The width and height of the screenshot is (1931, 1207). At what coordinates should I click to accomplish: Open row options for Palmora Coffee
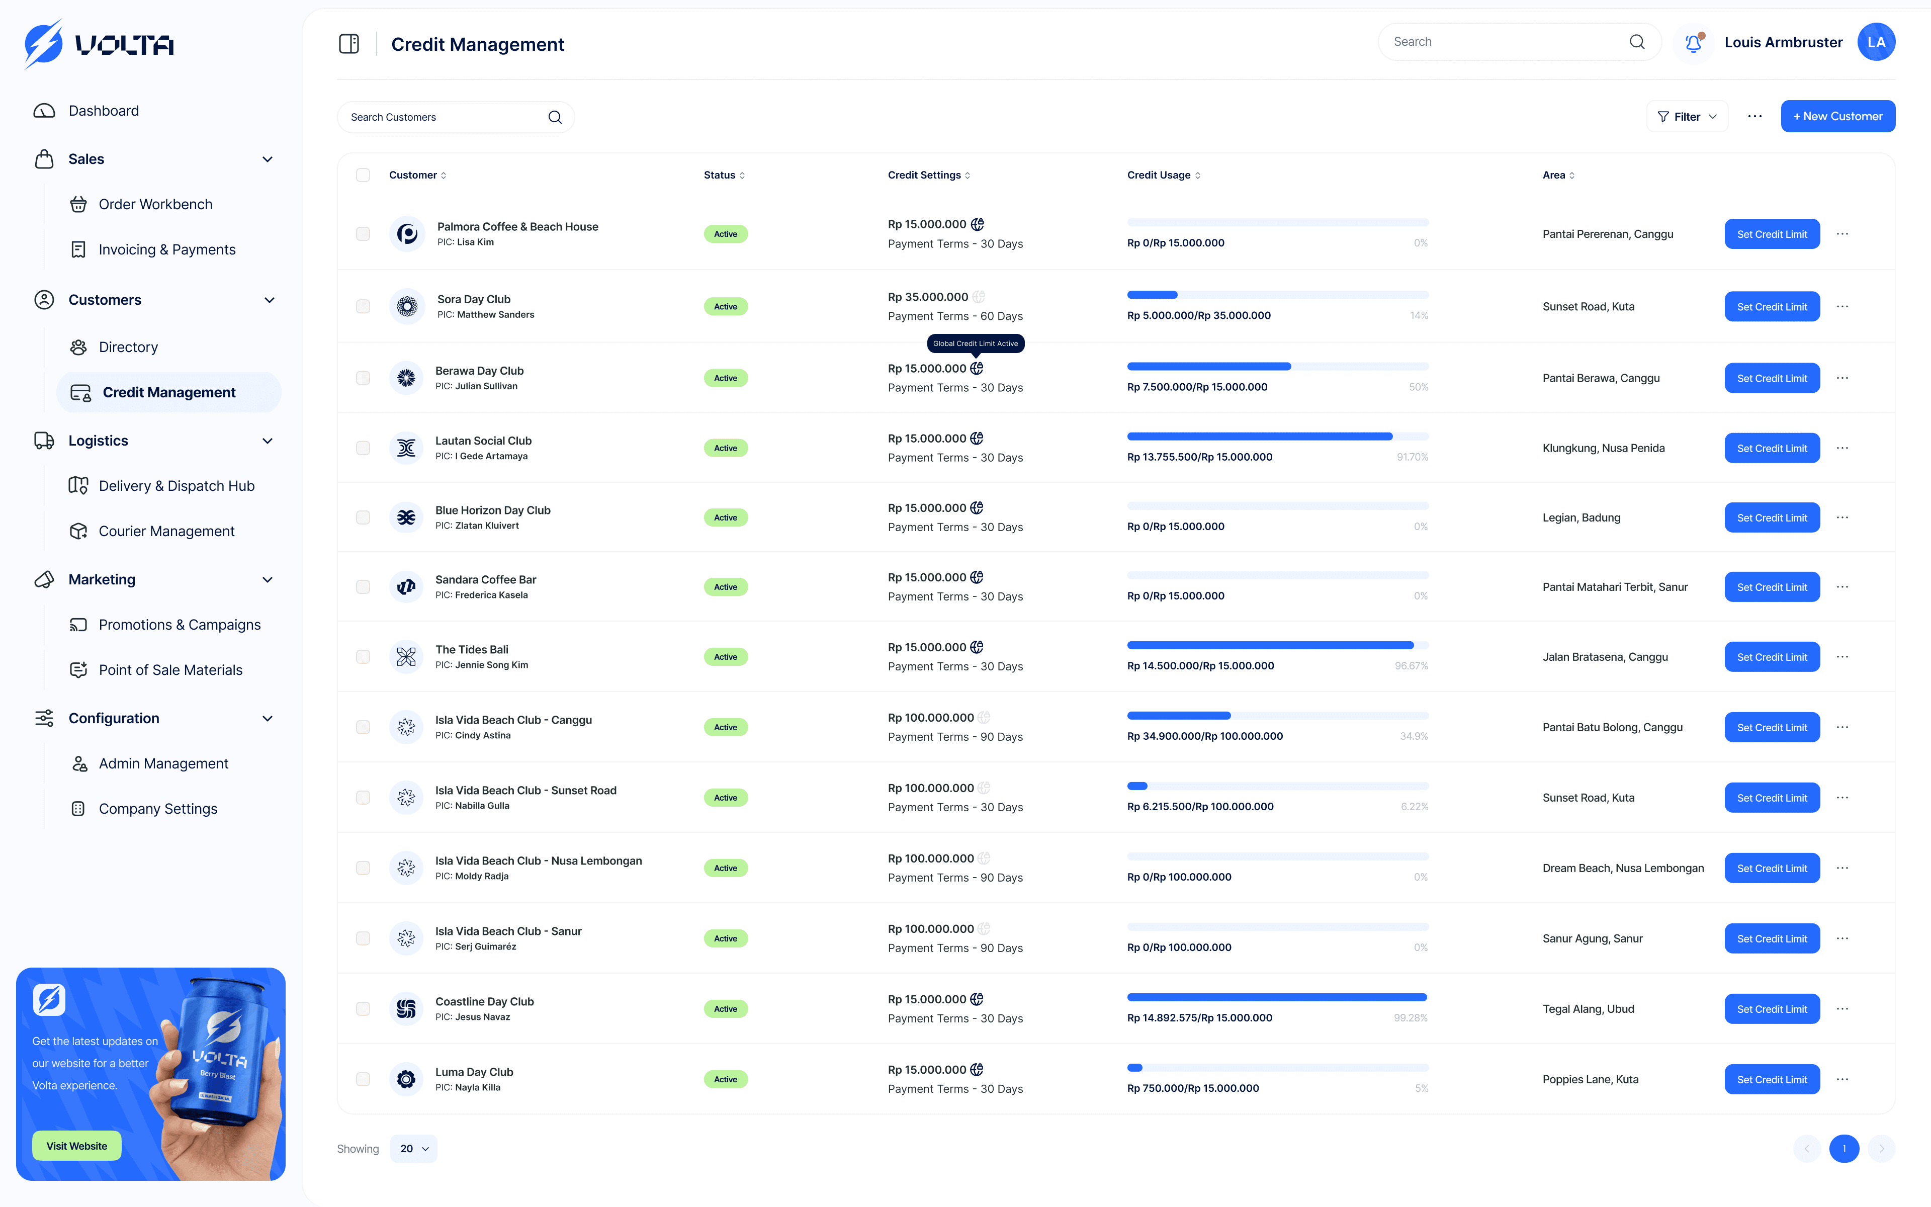(x=1842, y=234)
